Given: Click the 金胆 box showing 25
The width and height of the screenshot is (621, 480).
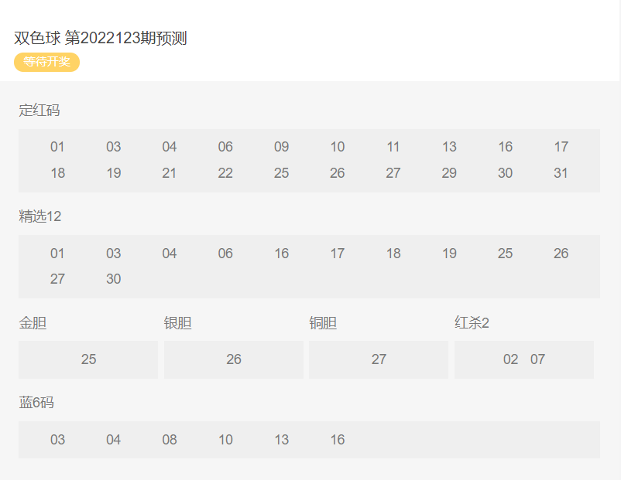Looking at the screenshot, I should 88,359.
